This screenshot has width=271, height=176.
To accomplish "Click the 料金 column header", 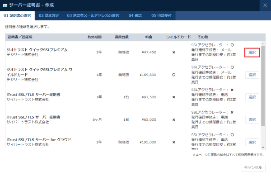I will coord(149,37).
